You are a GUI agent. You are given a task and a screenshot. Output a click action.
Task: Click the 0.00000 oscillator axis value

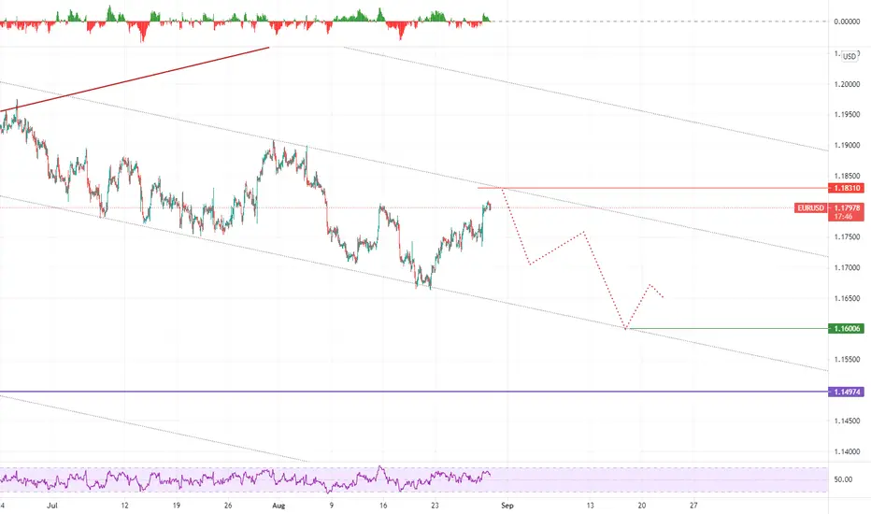[847, 21]
